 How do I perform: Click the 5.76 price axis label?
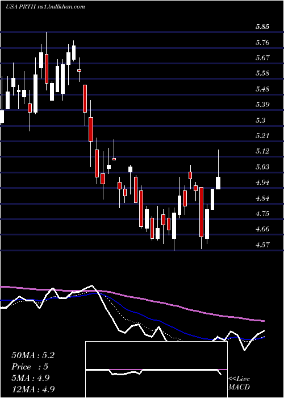click(262, 42)
